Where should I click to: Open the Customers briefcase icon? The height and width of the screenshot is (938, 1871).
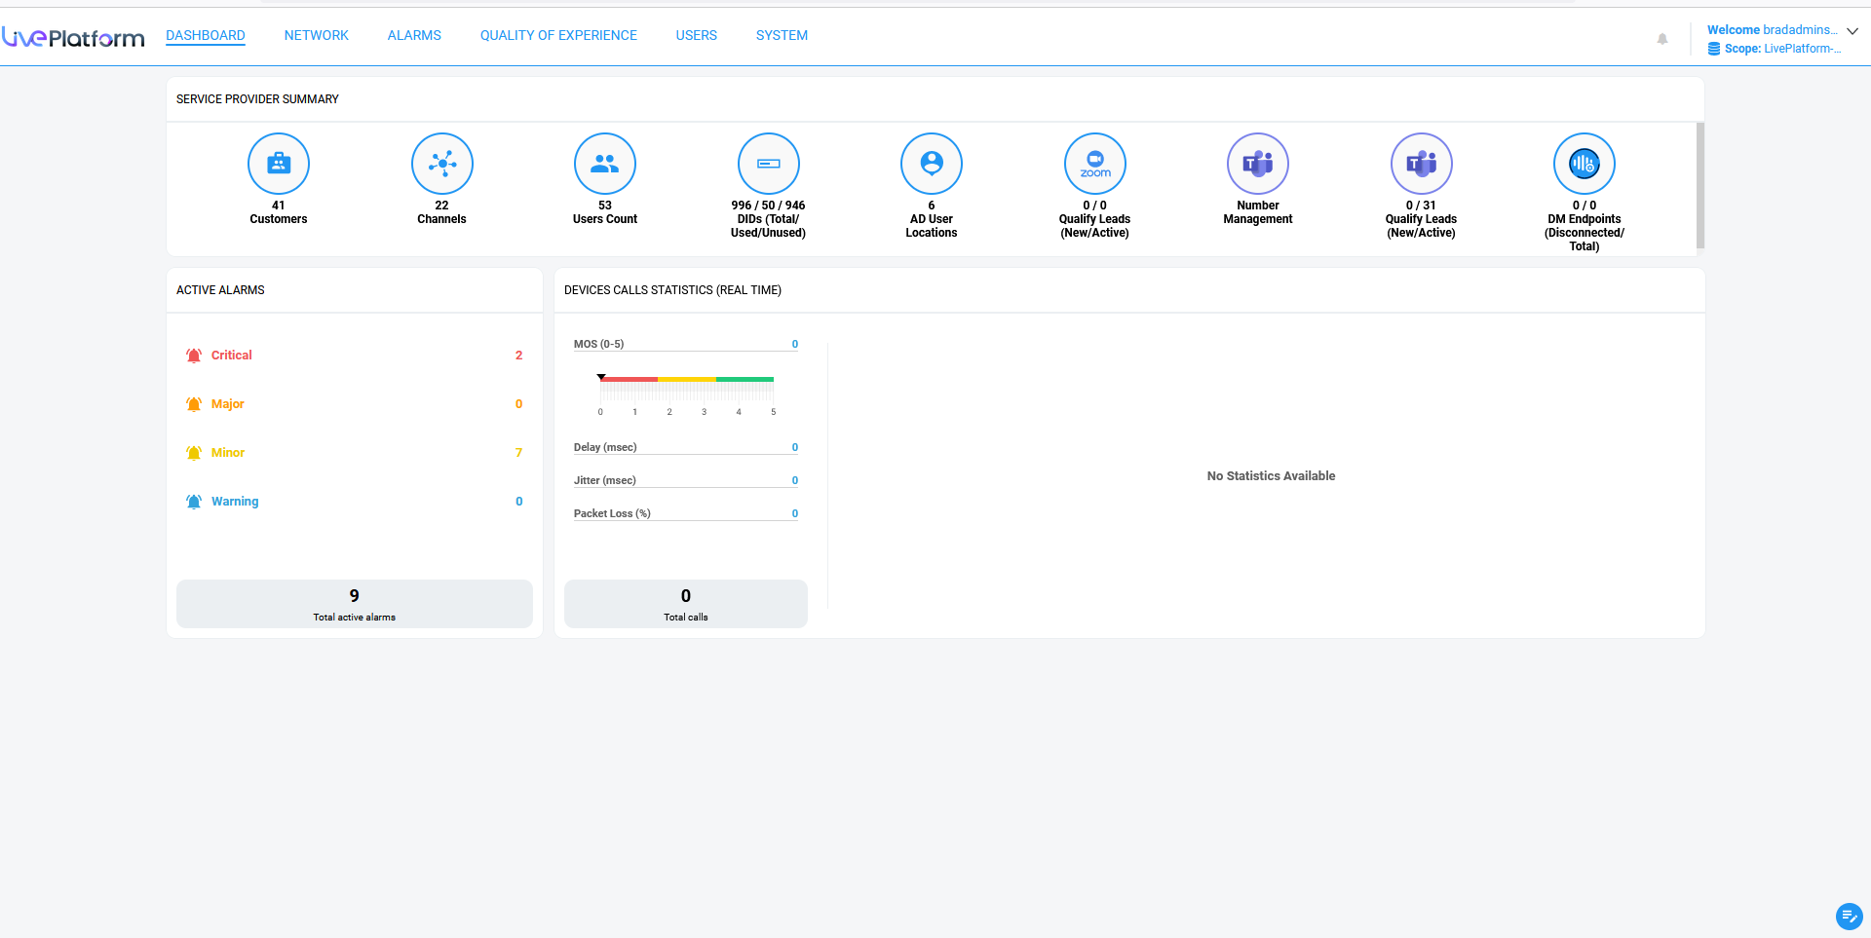click(x=279, y=164)
